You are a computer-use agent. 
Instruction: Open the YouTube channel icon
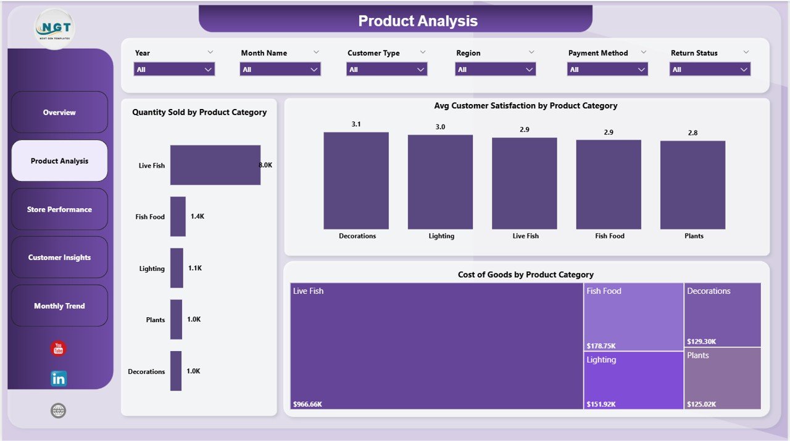58,347
